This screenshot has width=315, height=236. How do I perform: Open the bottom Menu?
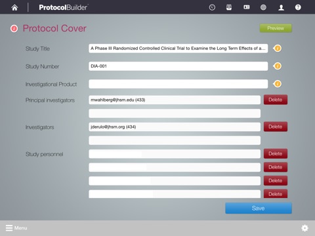[16, 228]
